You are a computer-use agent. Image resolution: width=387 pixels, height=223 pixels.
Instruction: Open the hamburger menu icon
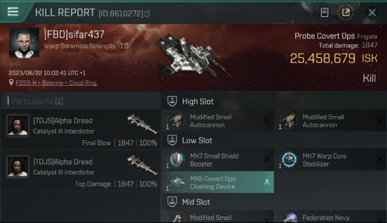click(x=13, y=12)
